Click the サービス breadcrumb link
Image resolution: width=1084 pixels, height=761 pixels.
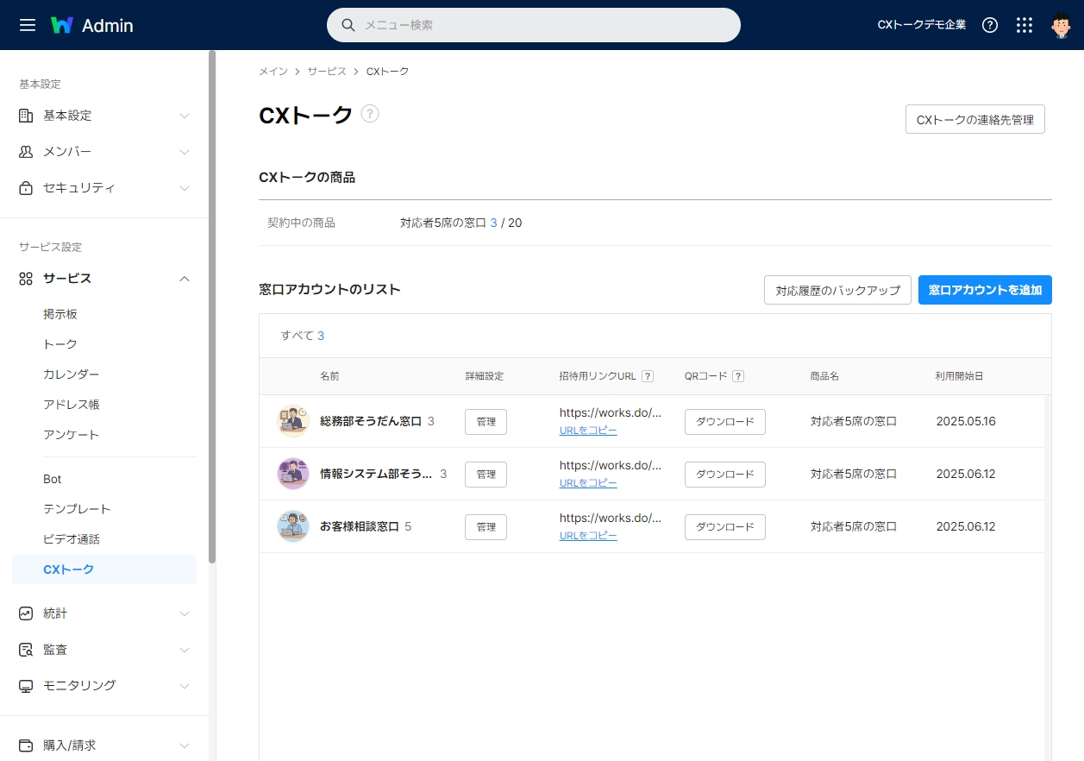(x=327, y=72)
